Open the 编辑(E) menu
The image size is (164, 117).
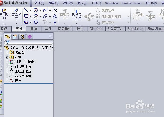(53, 3)
